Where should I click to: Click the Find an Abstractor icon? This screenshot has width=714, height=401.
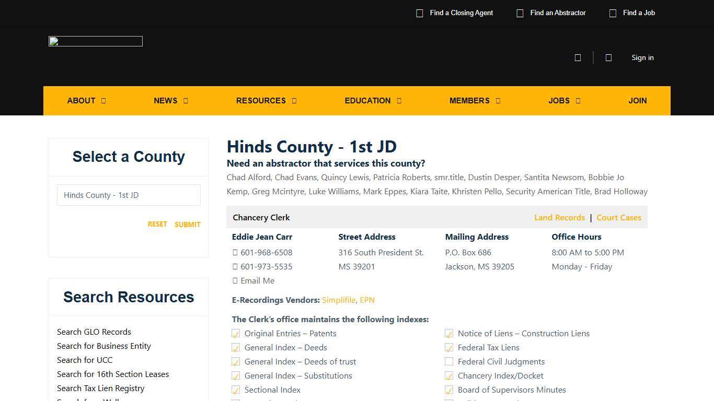(x=520, y=13)
